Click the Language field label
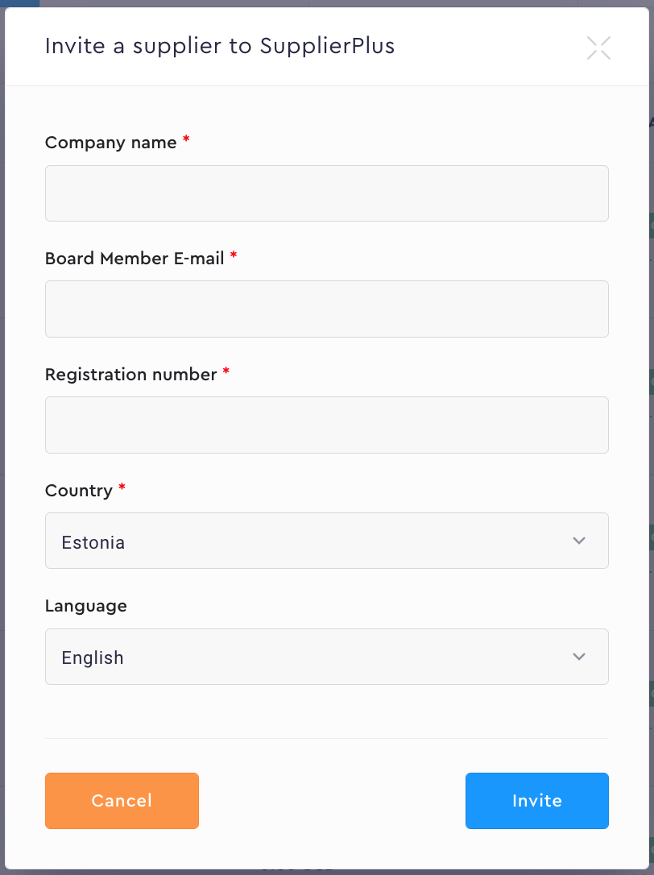The width and height of the screenshot is (654, 875). (x=85, y=606)
